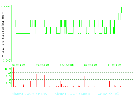Select the 0,0078 price axis label
Viewport: 134px width, 96px height.
(6, 7)
